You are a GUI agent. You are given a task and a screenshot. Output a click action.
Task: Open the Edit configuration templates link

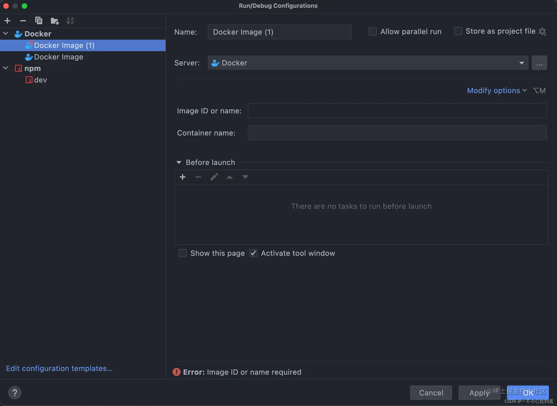tap(59, 368)
